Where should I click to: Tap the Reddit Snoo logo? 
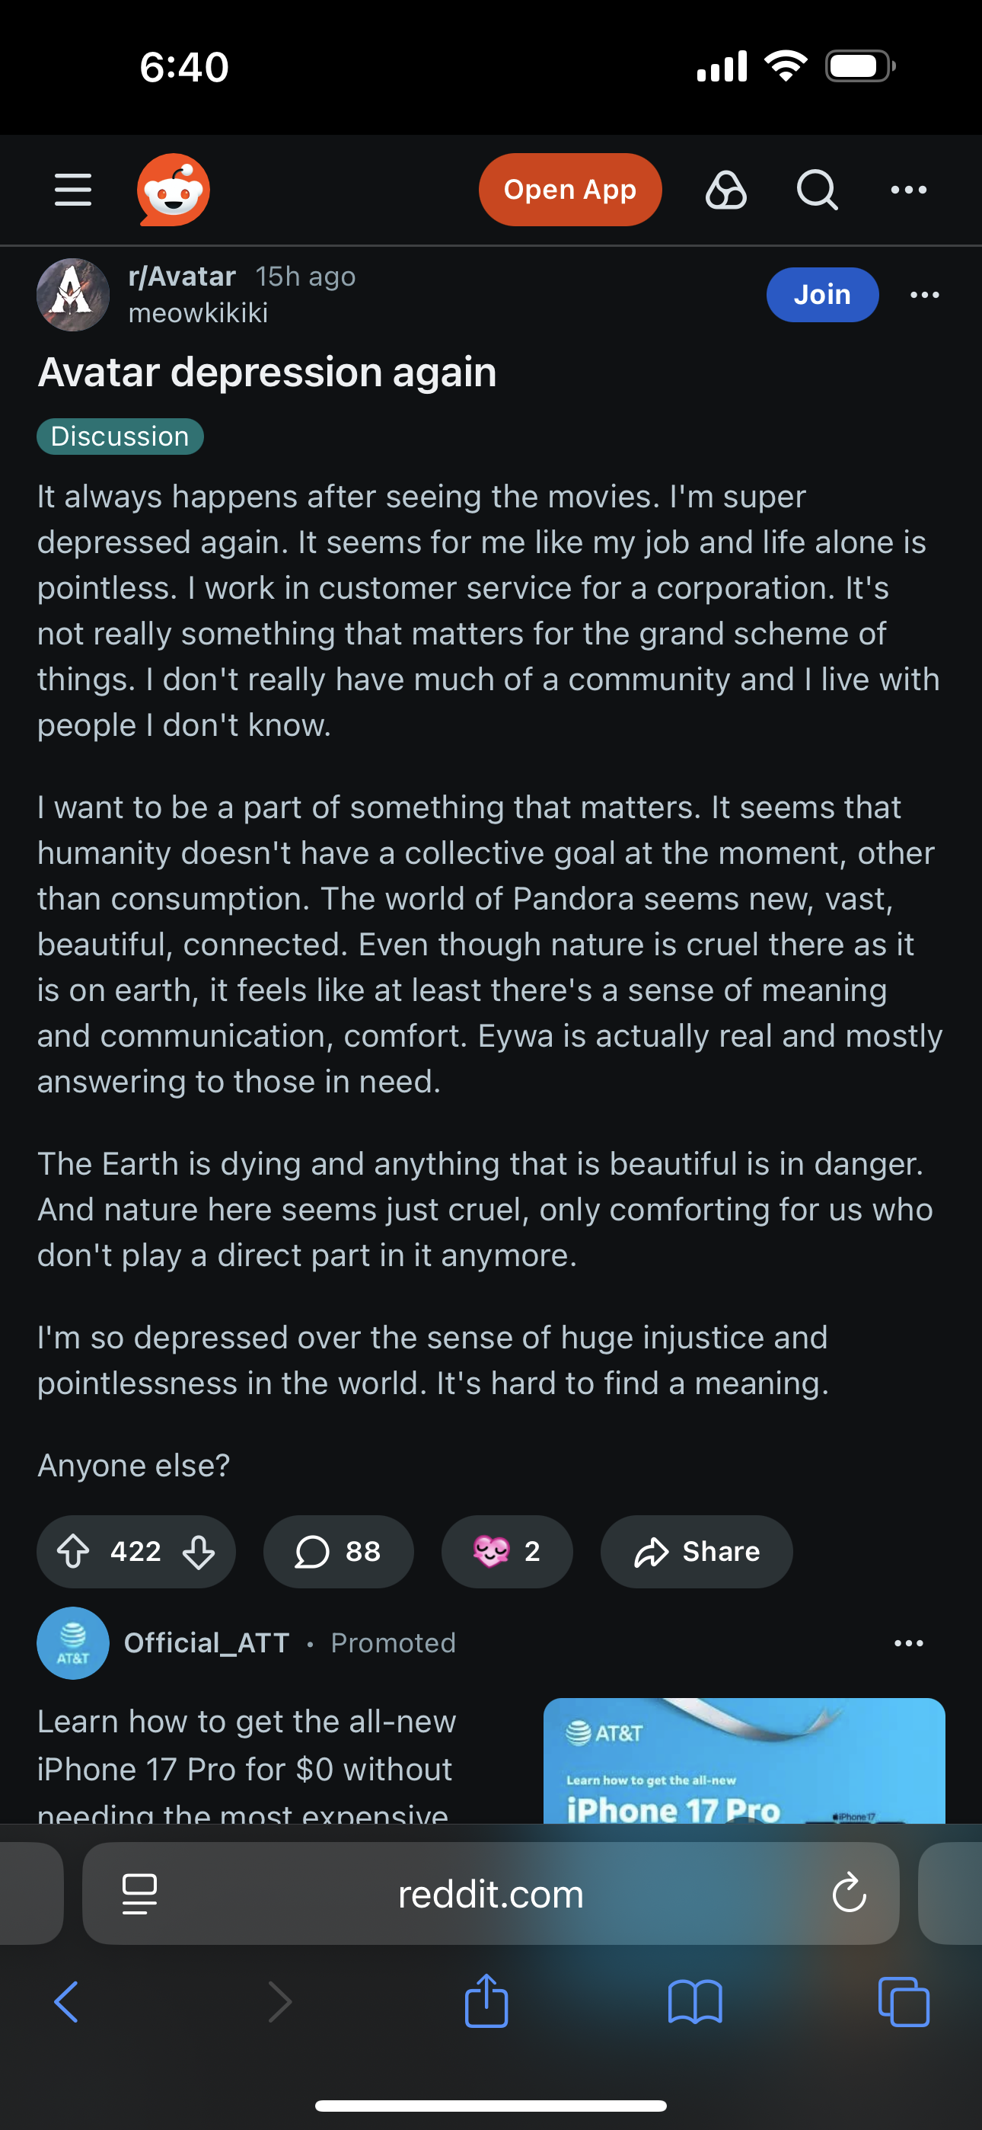coord(173,190)
